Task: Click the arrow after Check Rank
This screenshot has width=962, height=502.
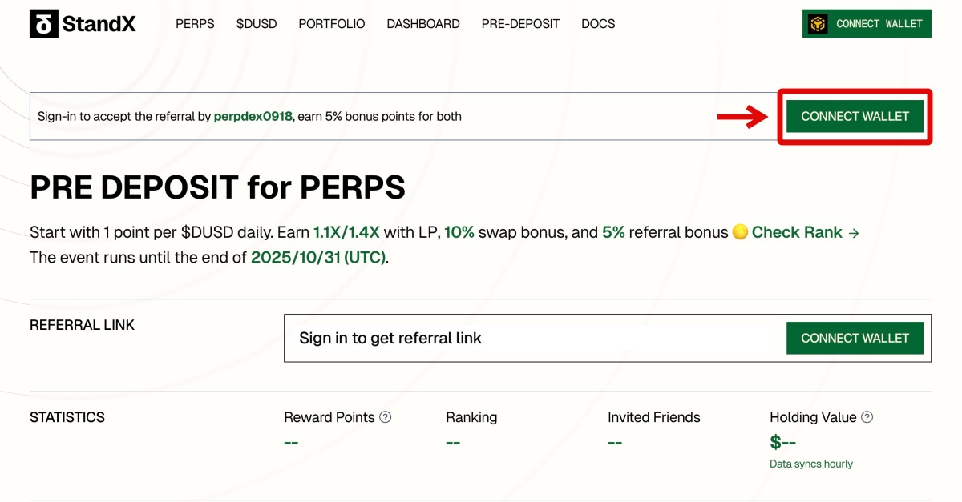Action: pos(854,233)
